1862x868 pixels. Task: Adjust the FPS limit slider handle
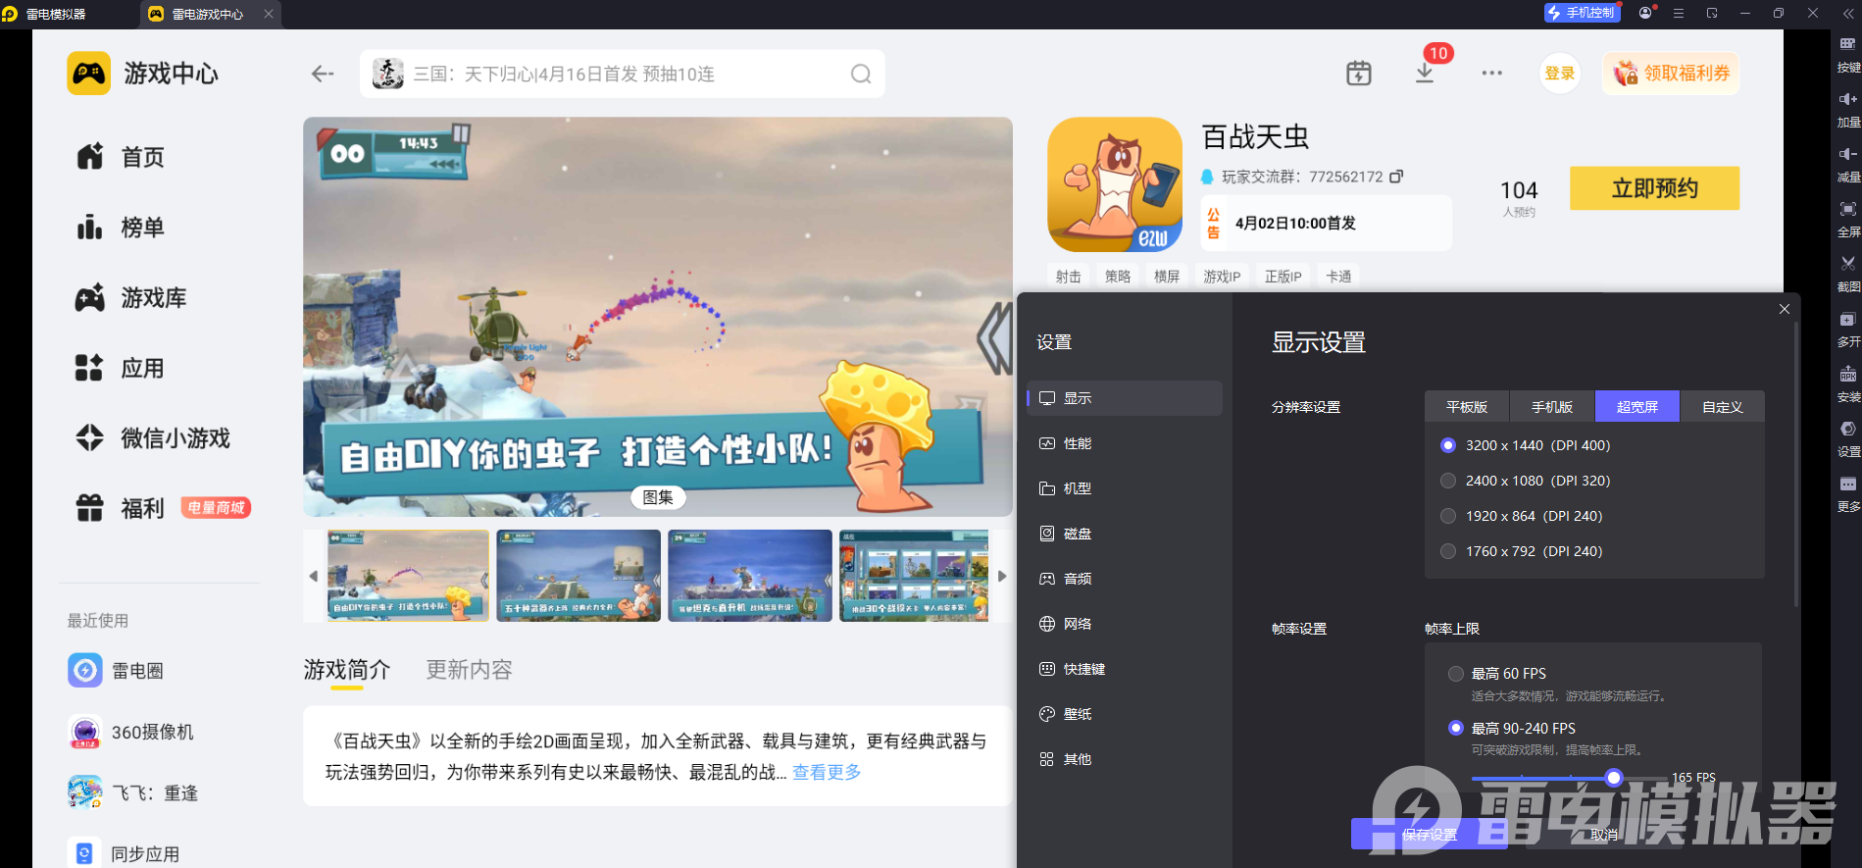1614,778
